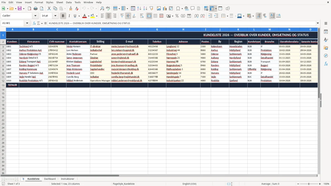Run the spelling check
This screenshot has height=186, width=331.
coord(108,9)
